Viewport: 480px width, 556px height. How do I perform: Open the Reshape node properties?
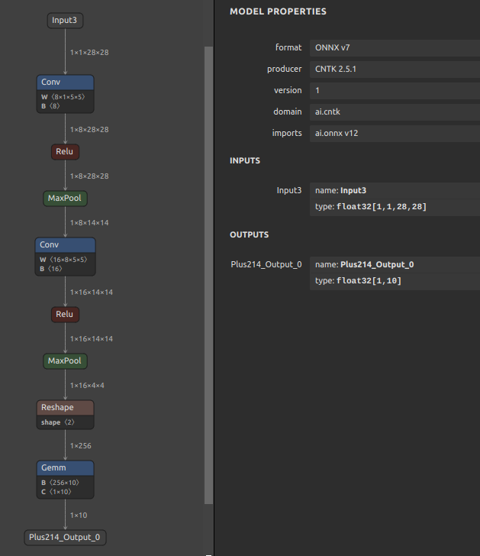coord(65,407)
